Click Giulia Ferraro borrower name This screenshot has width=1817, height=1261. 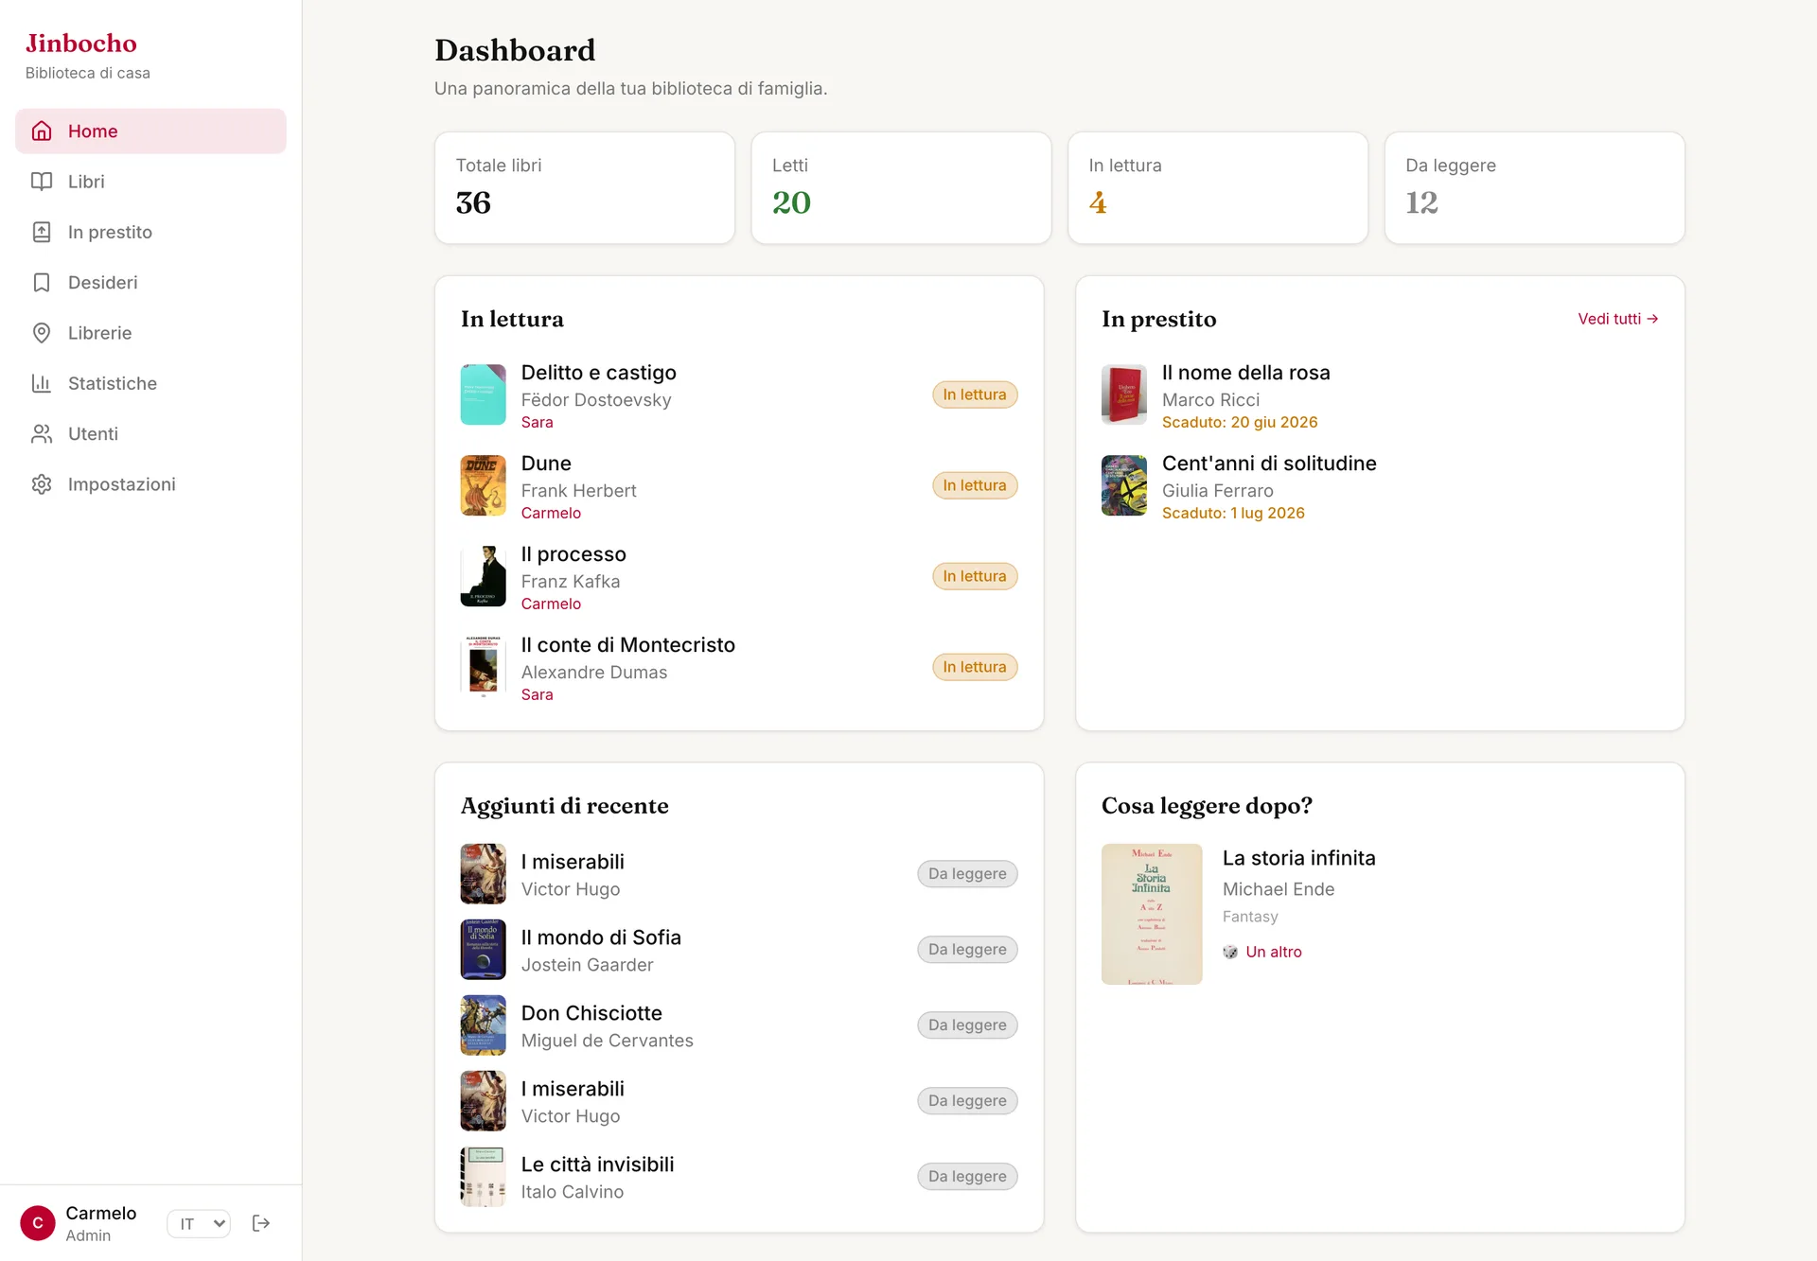click(x=1217, y=491)
